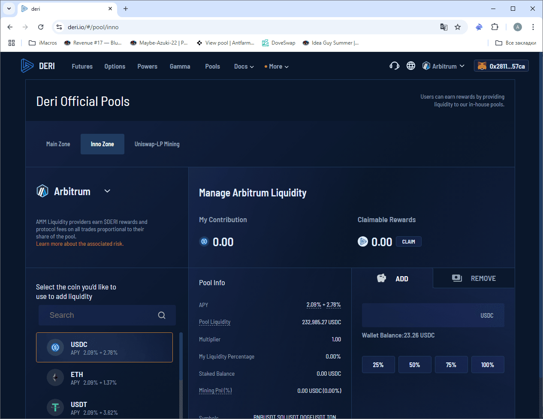543x419 pixels.
Task: Open the 'Maybe-Azuki-22' bookmark
Action: (x=159, y=43)
